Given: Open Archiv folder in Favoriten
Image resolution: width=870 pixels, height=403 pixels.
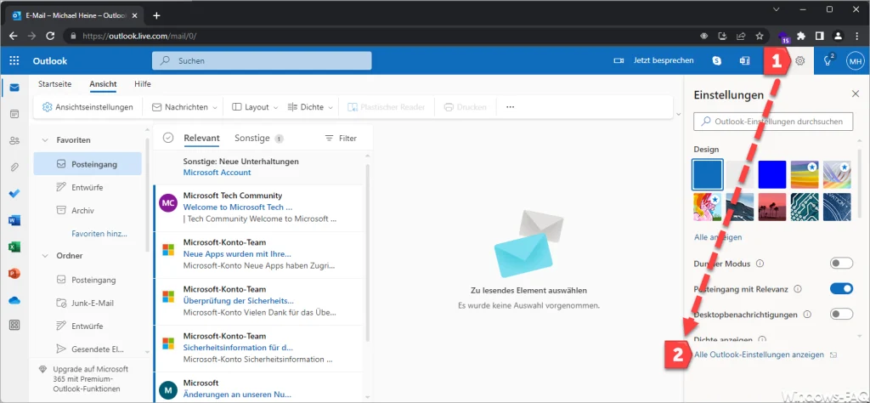Looking at the screenshot, I should tap(88, 210).
